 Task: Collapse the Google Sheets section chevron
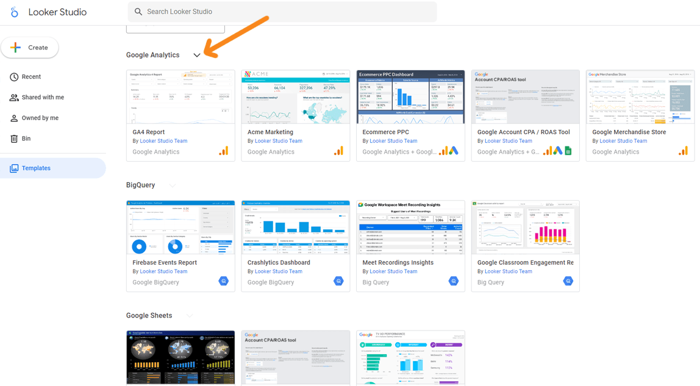coord(189,315)
